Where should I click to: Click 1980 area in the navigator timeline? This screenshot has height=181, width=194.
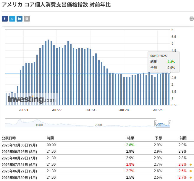(x=39, y=125)
